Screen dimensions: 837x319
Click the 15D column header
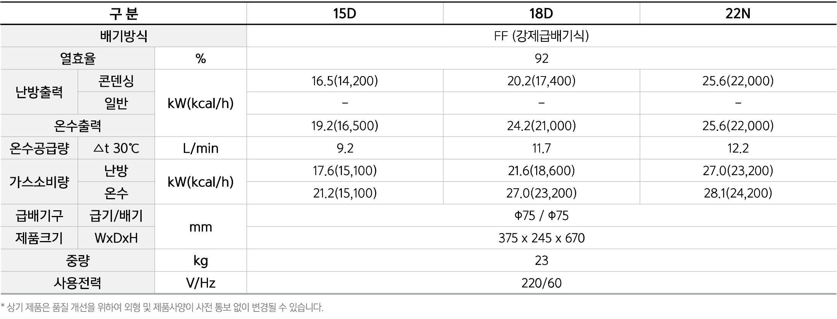coord(345,14)
